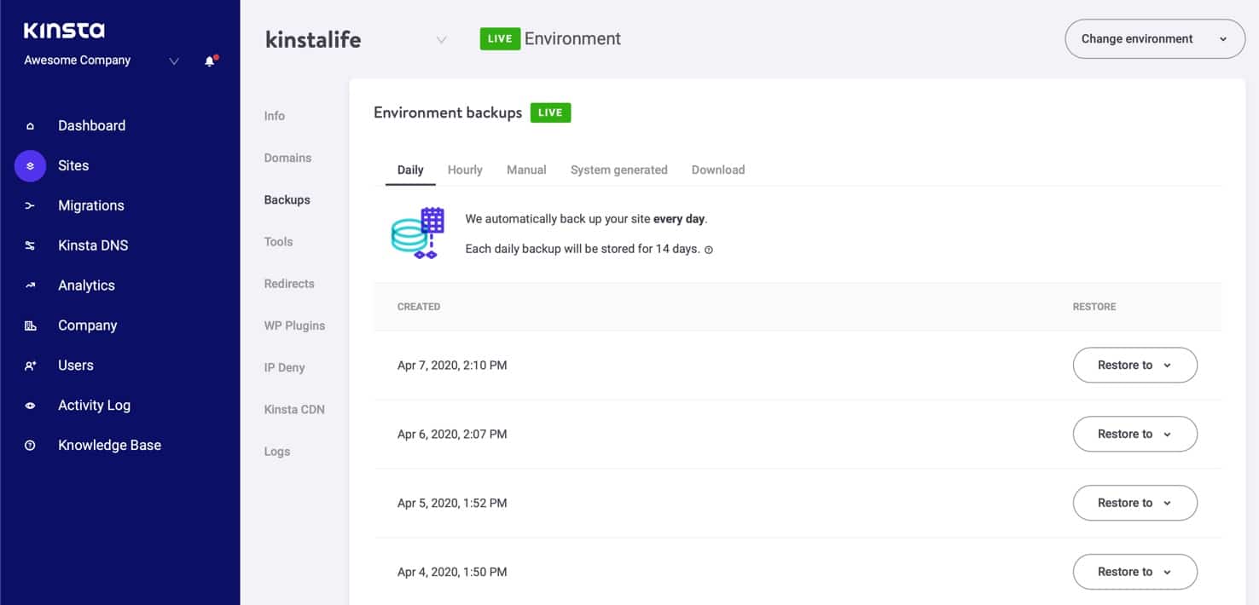
Task: Click the Dashboard home icon in sidebar
Action: click(31, 126)
